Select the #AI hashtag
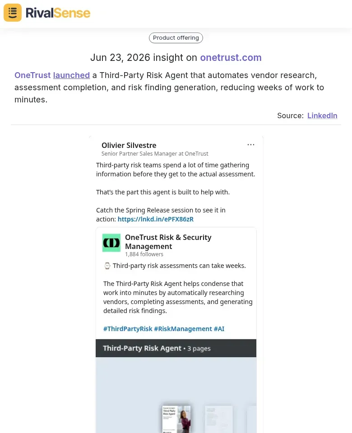The height and width of the screenshot is (433, 352). click(x=219, y=329)
